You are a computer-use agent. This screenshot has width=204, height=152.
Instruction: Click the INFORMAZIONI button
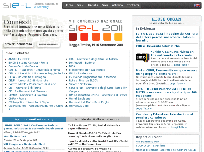[48, 44]
